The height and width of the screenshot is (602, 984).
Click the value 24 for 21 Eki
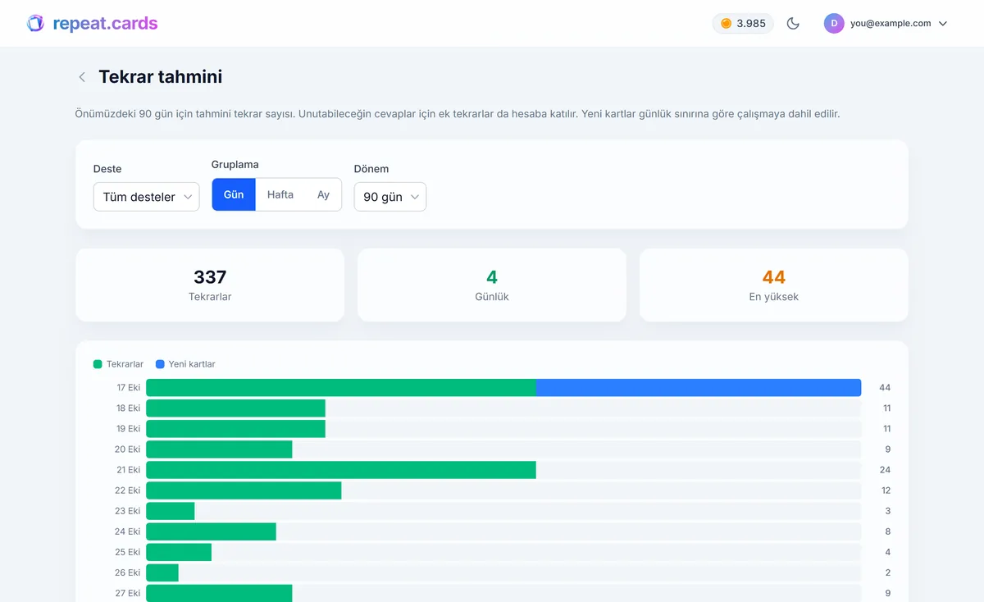point(885,470)
